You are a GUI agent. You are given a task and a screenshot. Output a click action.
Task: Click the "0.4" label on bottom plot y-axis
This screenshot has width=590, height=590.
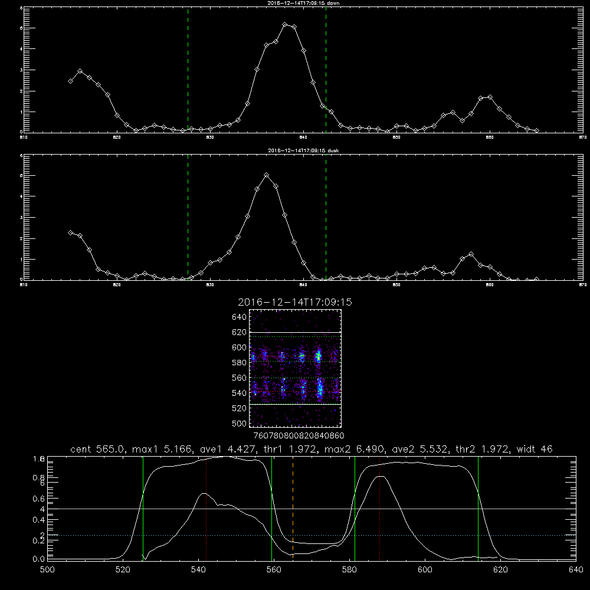click(39, 520)
